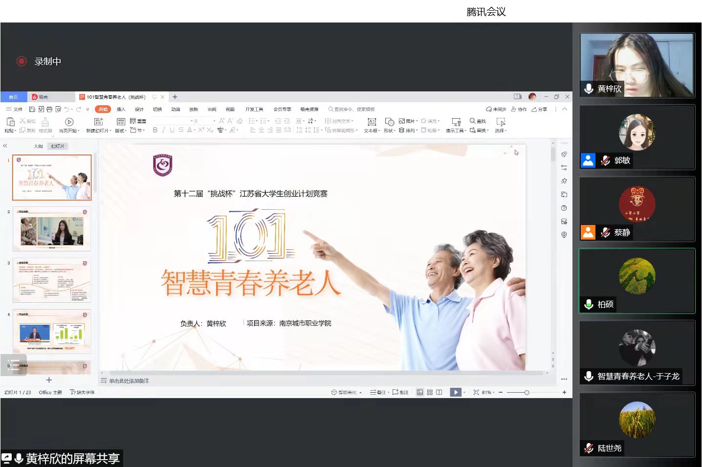Click the save icon in quick access toolbar

click(32, 110)
